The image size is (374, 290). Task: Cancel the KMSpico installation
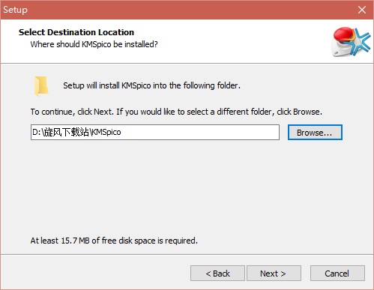(337, 274)
